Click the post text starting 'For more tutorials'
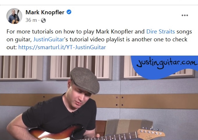This screenshot has height=140, width=198. [99, 39]
